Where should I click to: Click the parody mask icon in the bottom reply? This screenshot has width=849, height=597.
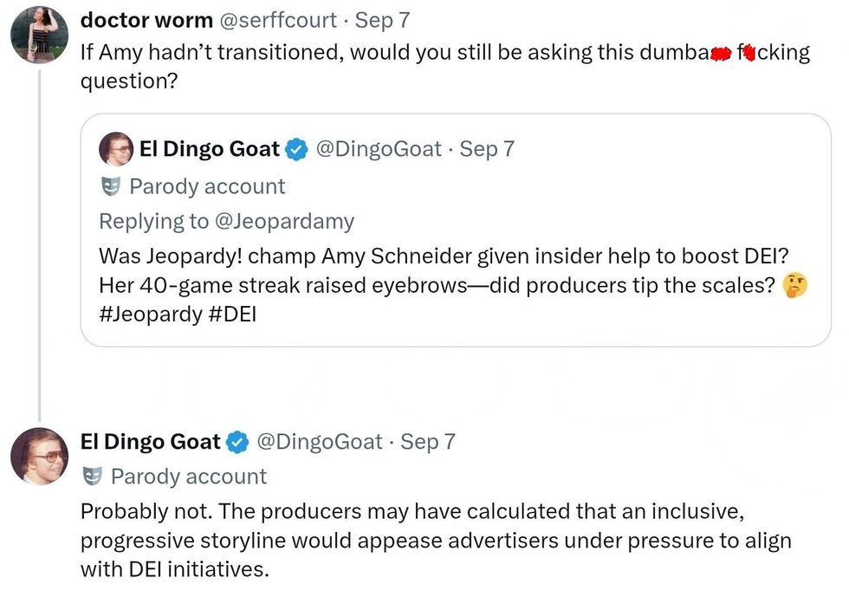point(91,476)
